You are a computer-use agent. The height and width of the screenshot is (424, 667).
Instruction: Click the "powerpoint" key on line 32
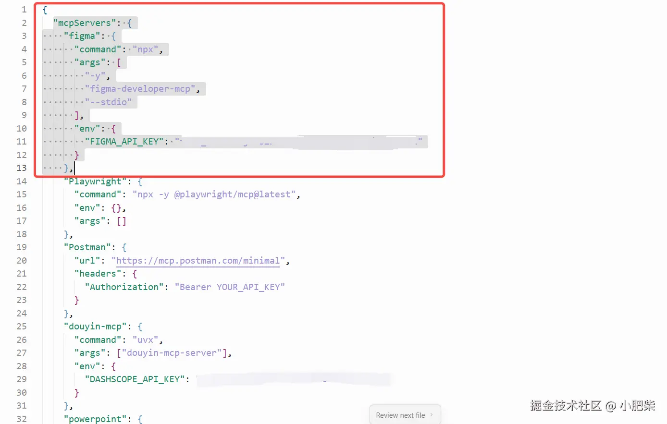click(x=95, y=419)
